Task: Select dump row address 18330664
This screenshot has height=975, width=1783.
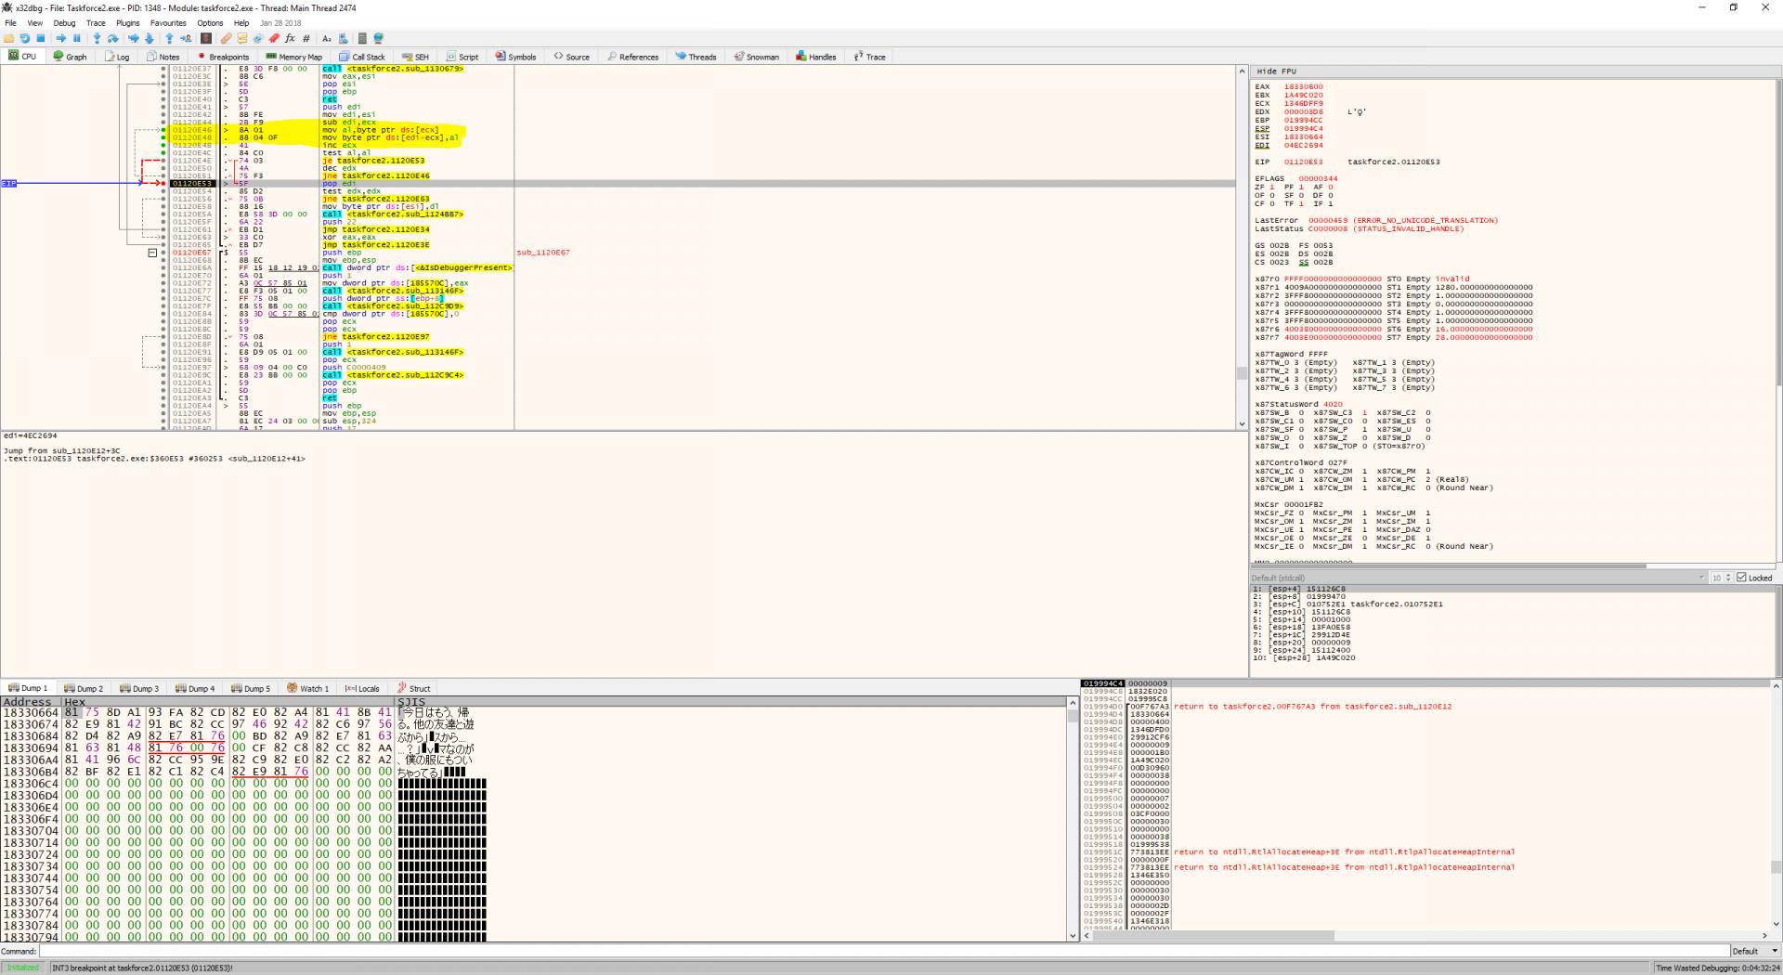Action: 31,713
